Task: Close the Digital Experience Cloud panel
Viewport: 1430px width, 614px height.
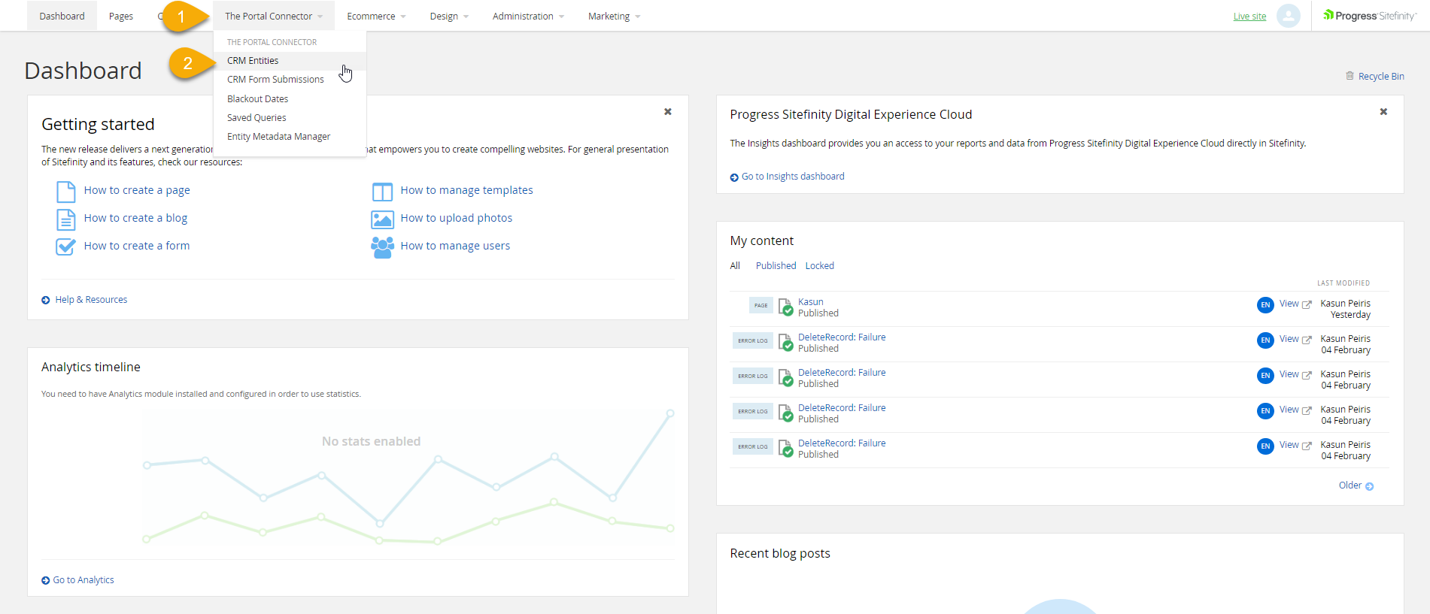Action: (1383, 111)
